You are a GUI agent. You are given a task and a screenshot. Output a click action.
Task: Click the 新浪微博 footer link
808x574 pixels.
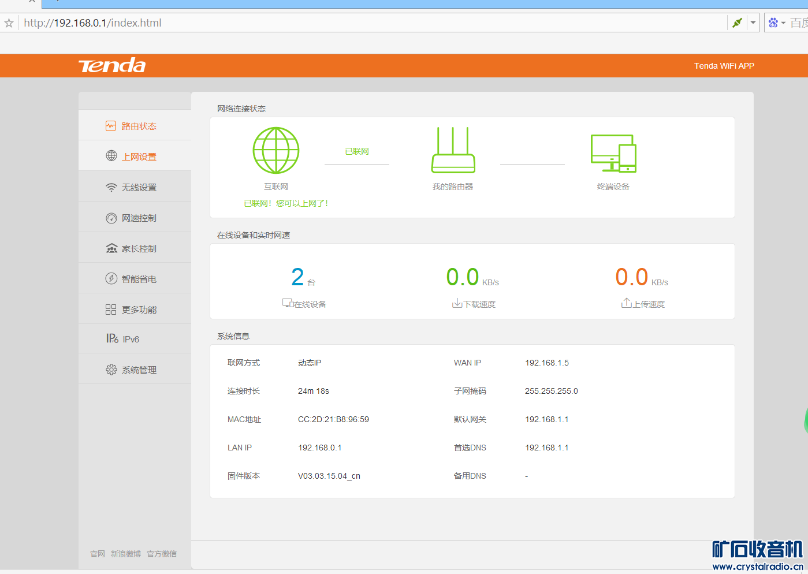pos(126,554)
